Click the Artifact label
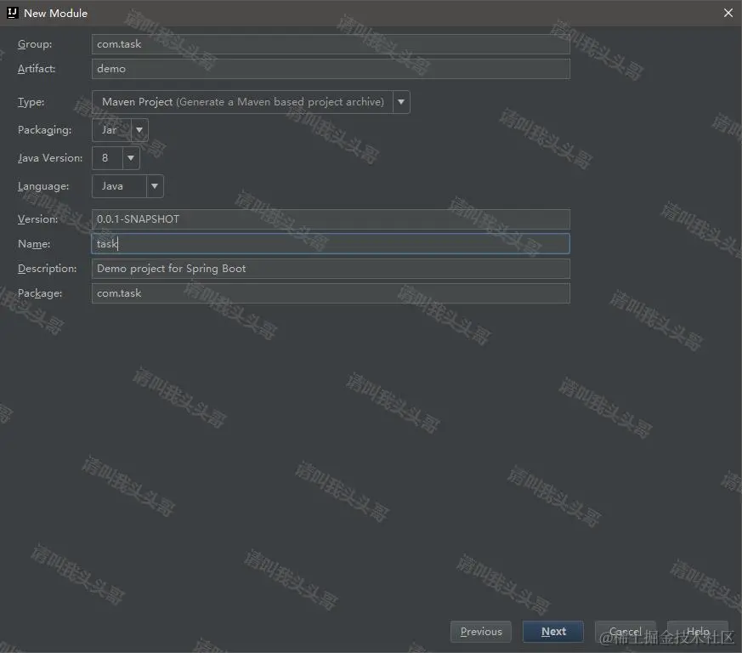This screenshot has height=653, width=742. click(x=37, y=69)
